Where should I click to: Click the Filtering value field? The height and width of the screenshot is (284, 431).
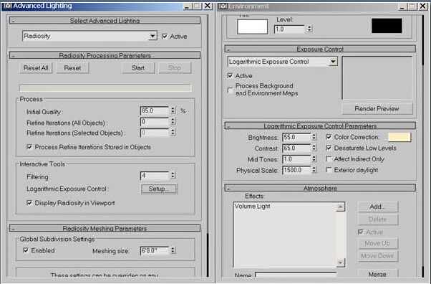tap(155, 176)
